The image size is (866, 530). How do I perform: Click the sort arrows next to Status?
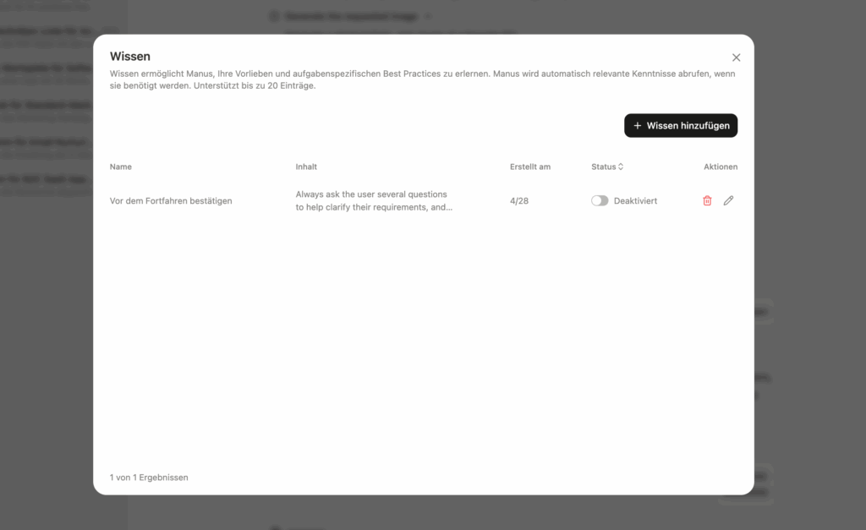pyautogui.click(x=621, y=167)
